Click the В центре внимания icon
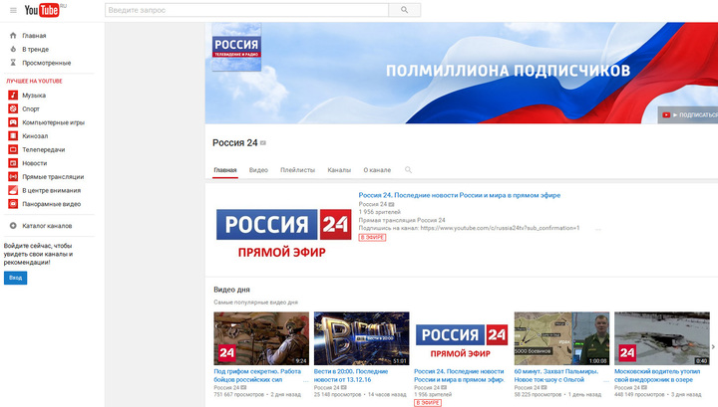 click(x=13, y=190)
